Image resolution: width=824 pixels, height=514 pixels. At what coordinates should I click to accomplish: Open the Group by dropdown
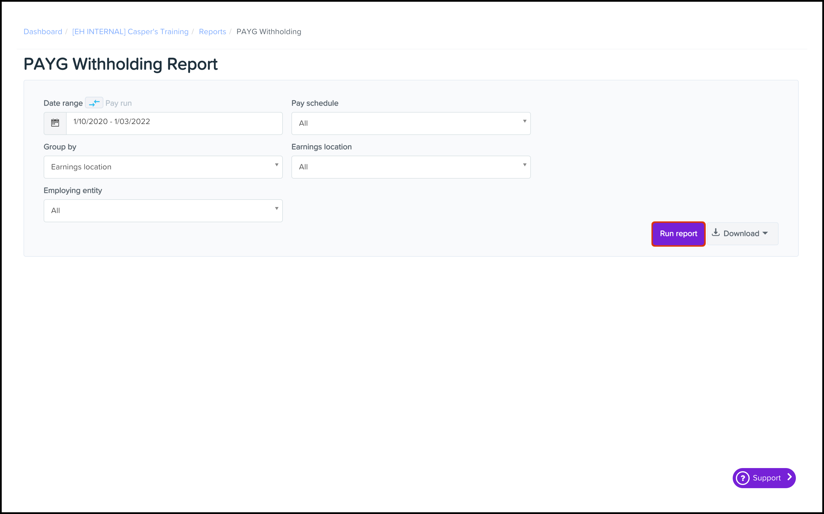tap(163, 167)
